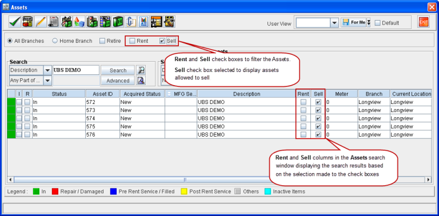
Task: Save the user view with For Me
Action: [354, 22]
